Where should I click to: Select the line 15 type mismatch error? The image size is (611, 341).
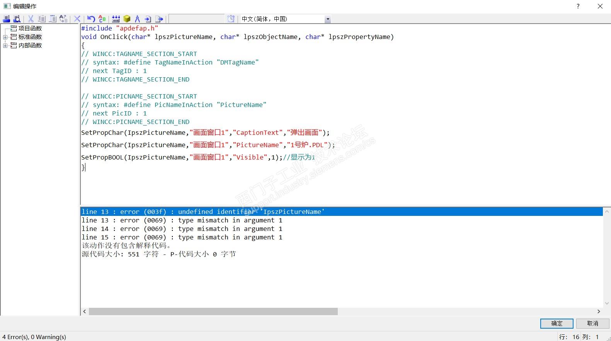(182, 237)
